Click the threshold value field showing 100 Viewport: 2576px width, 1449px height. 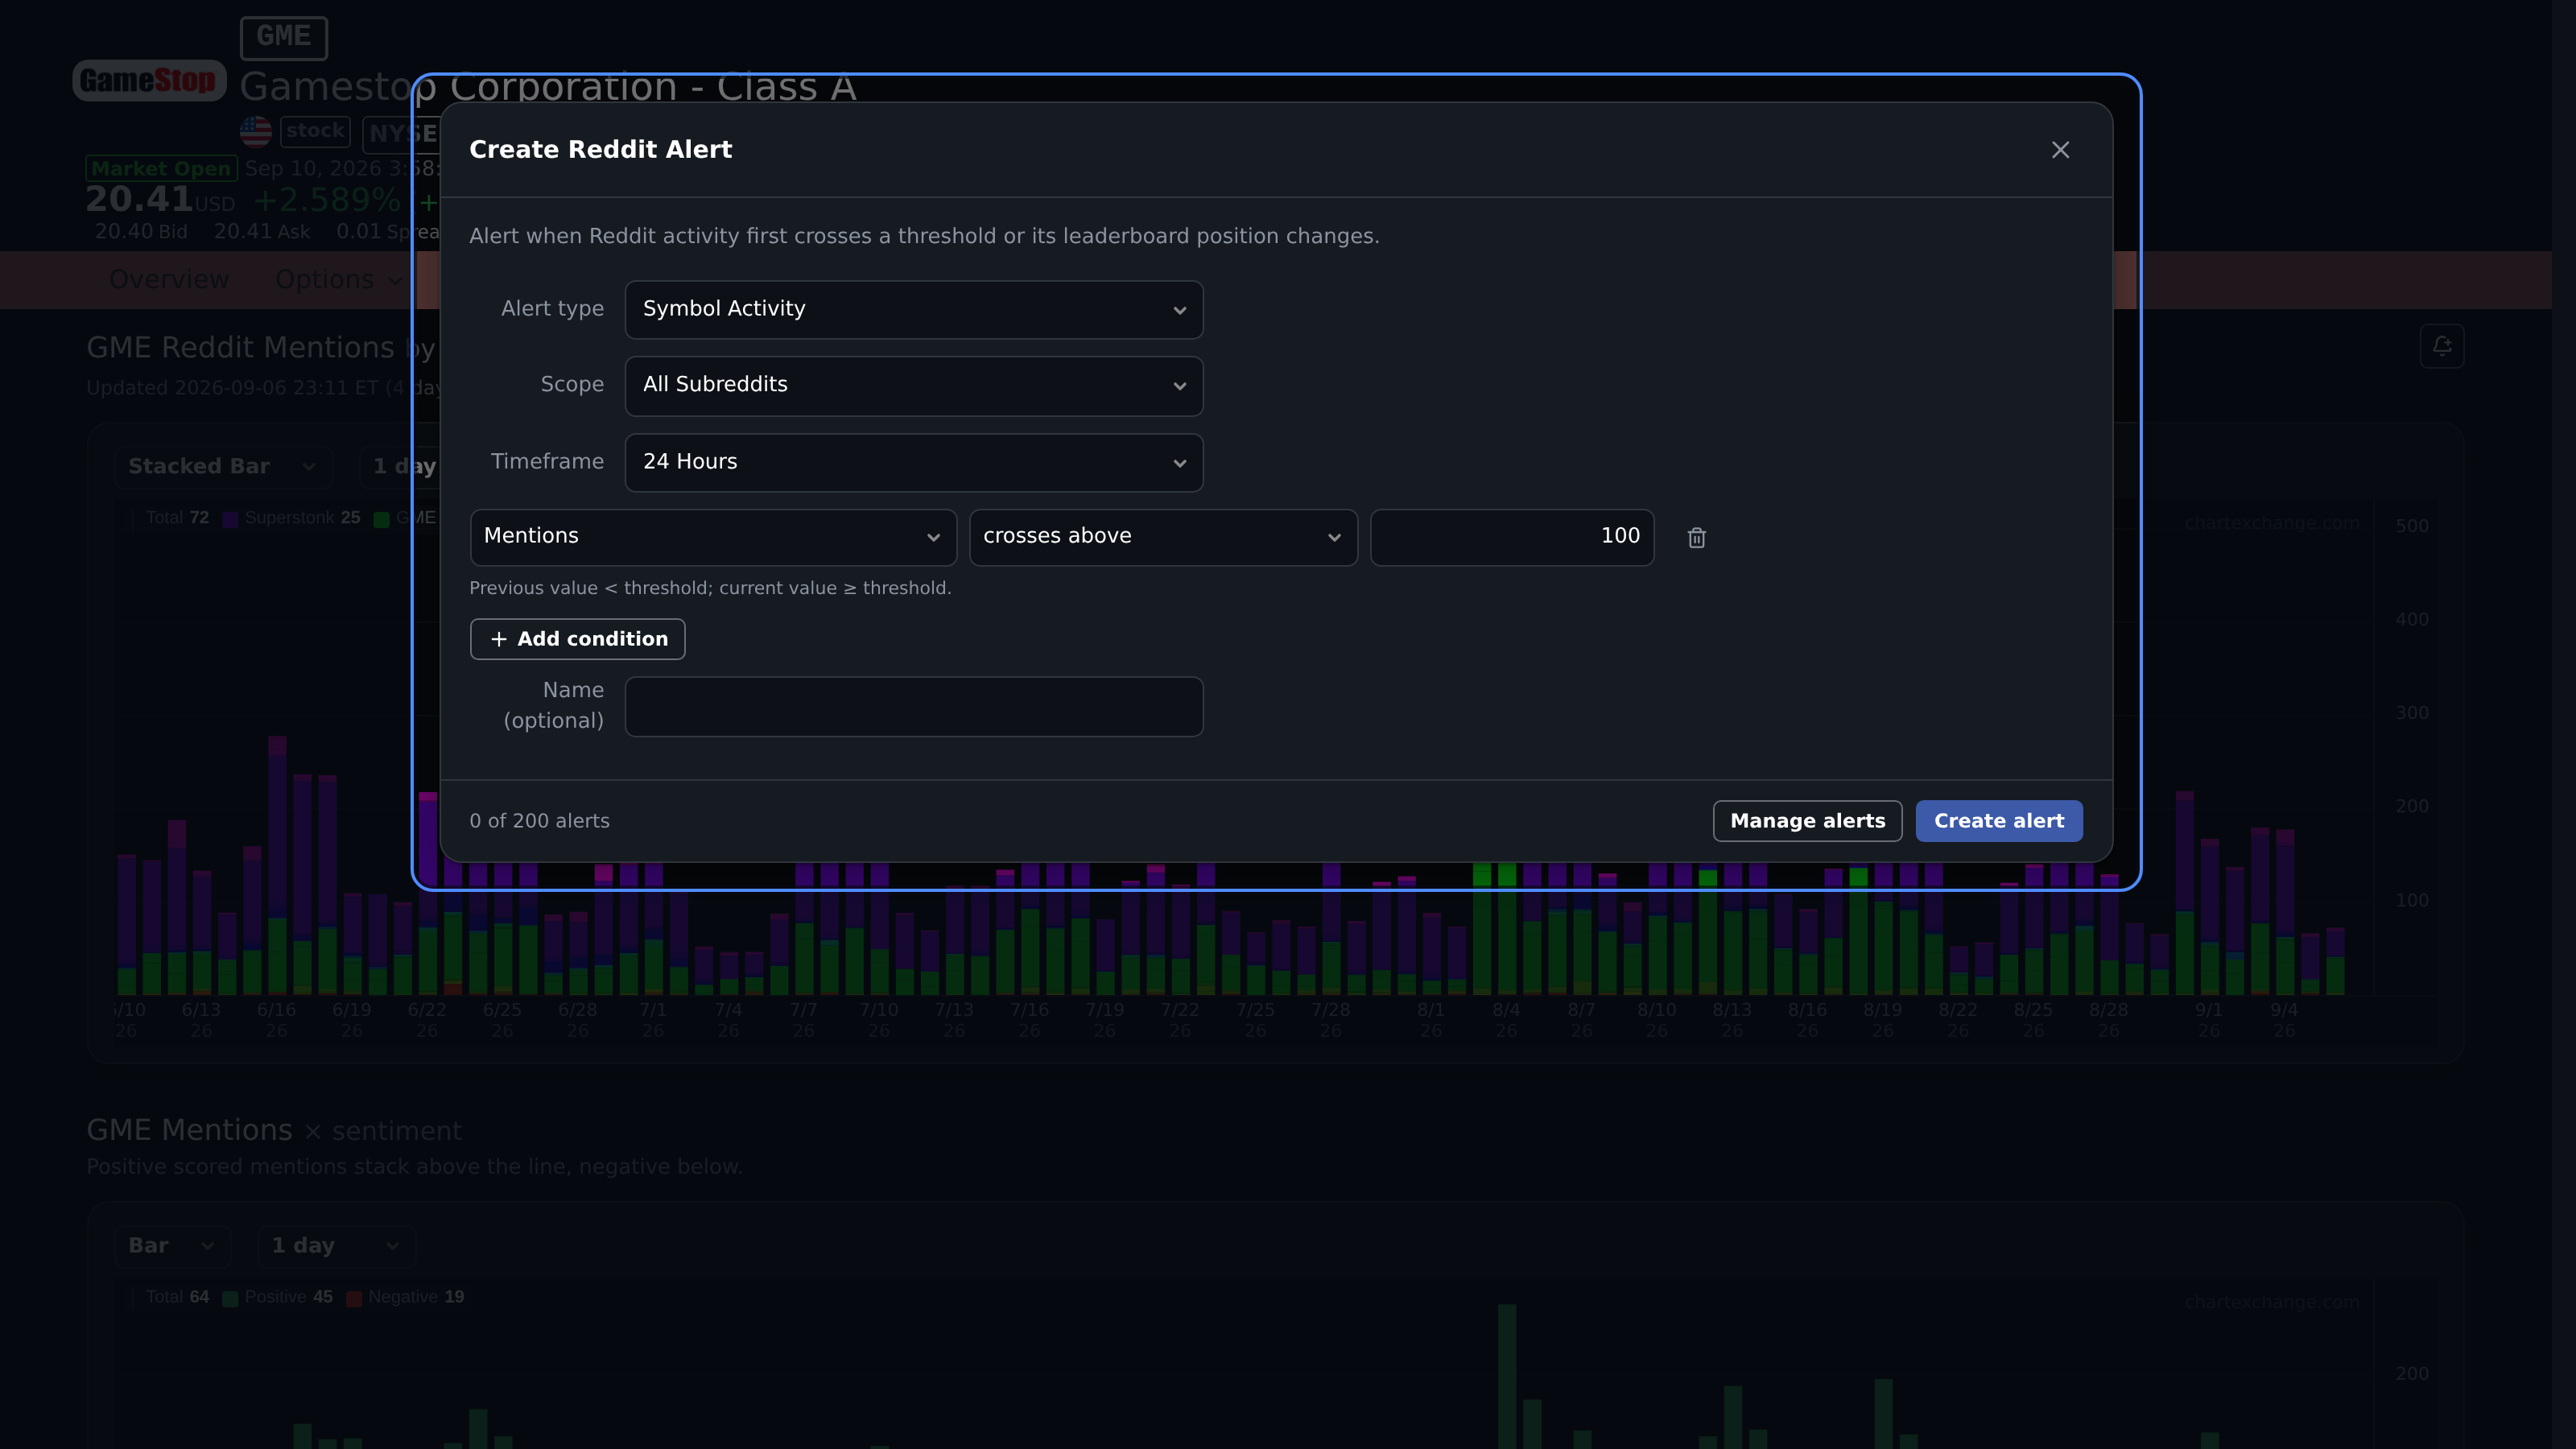pyautogui.click(x=1512, y=537)
